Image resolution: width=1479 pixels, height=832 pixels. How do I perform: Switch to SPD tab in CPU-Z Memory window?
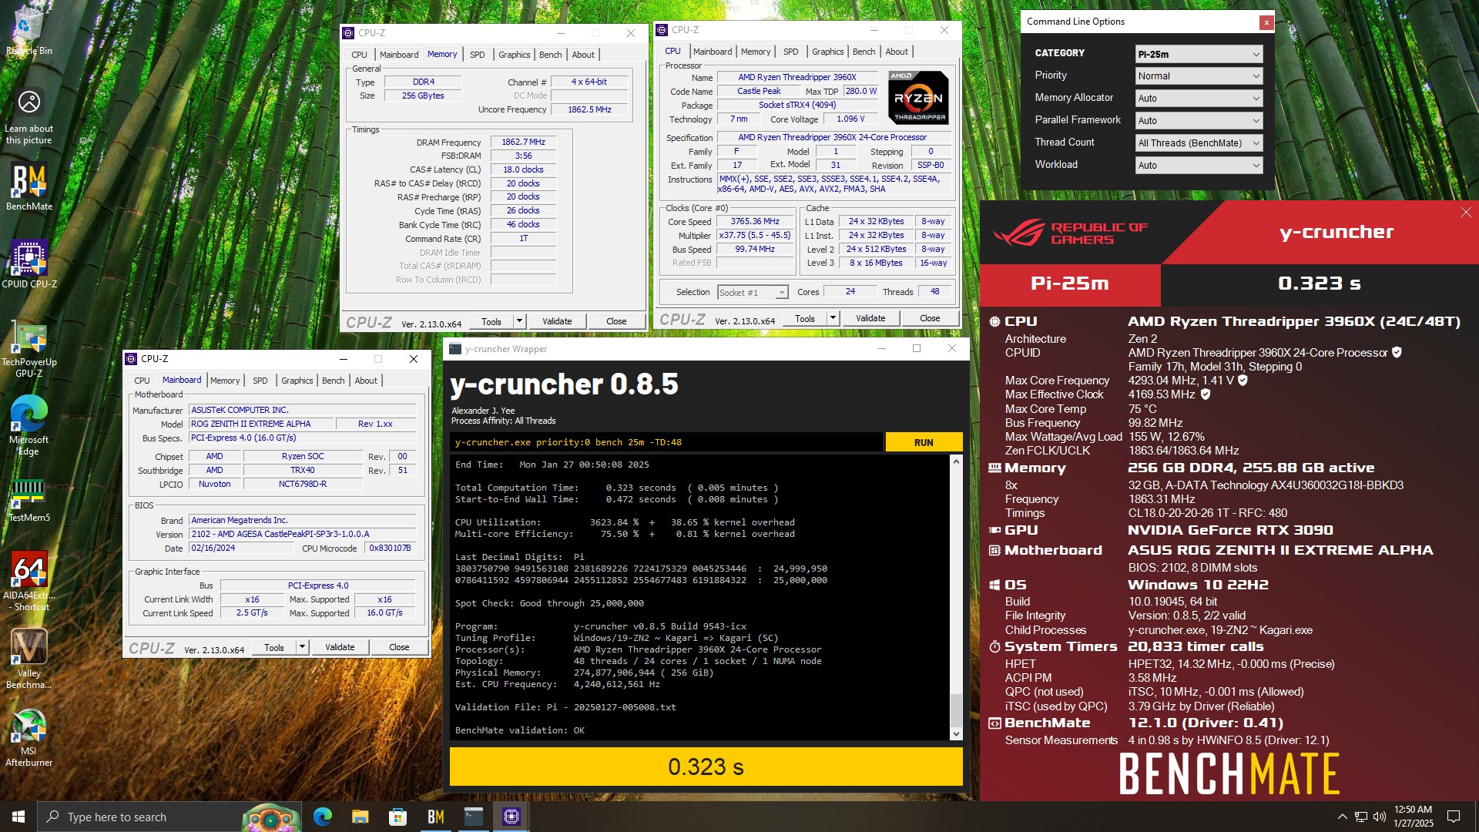[x=478, y=55]
